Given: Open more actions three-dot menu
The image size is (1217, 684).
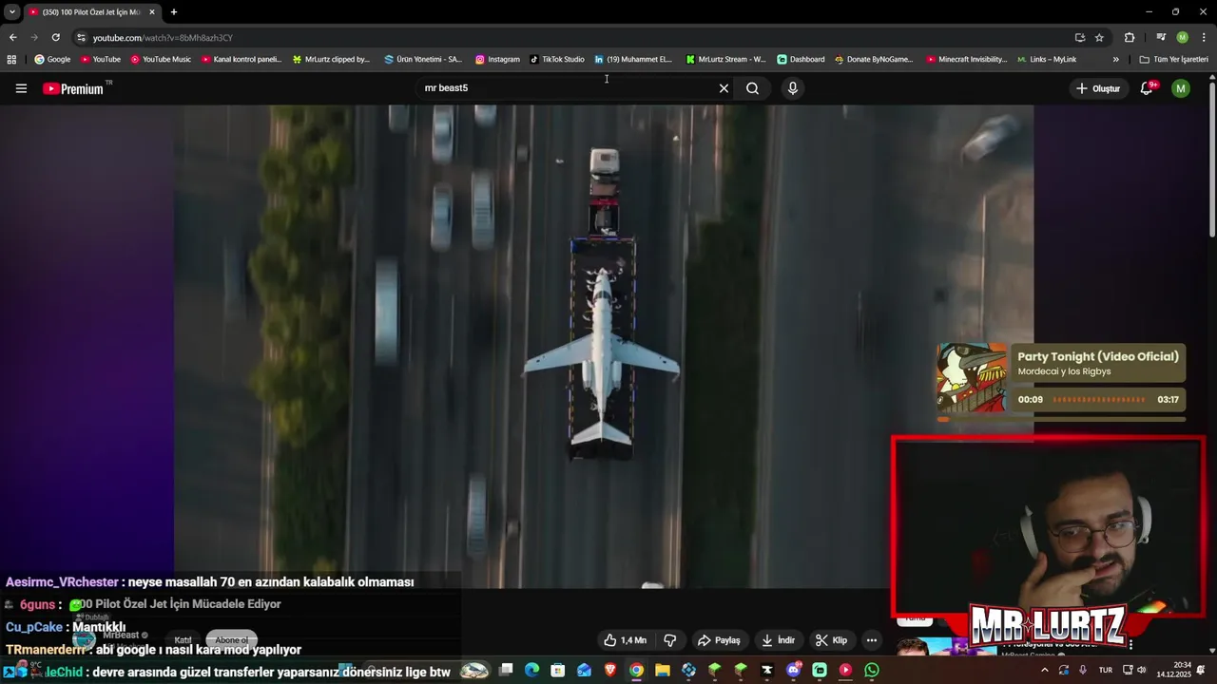Looking at the screenshot, I should (871, 640).
